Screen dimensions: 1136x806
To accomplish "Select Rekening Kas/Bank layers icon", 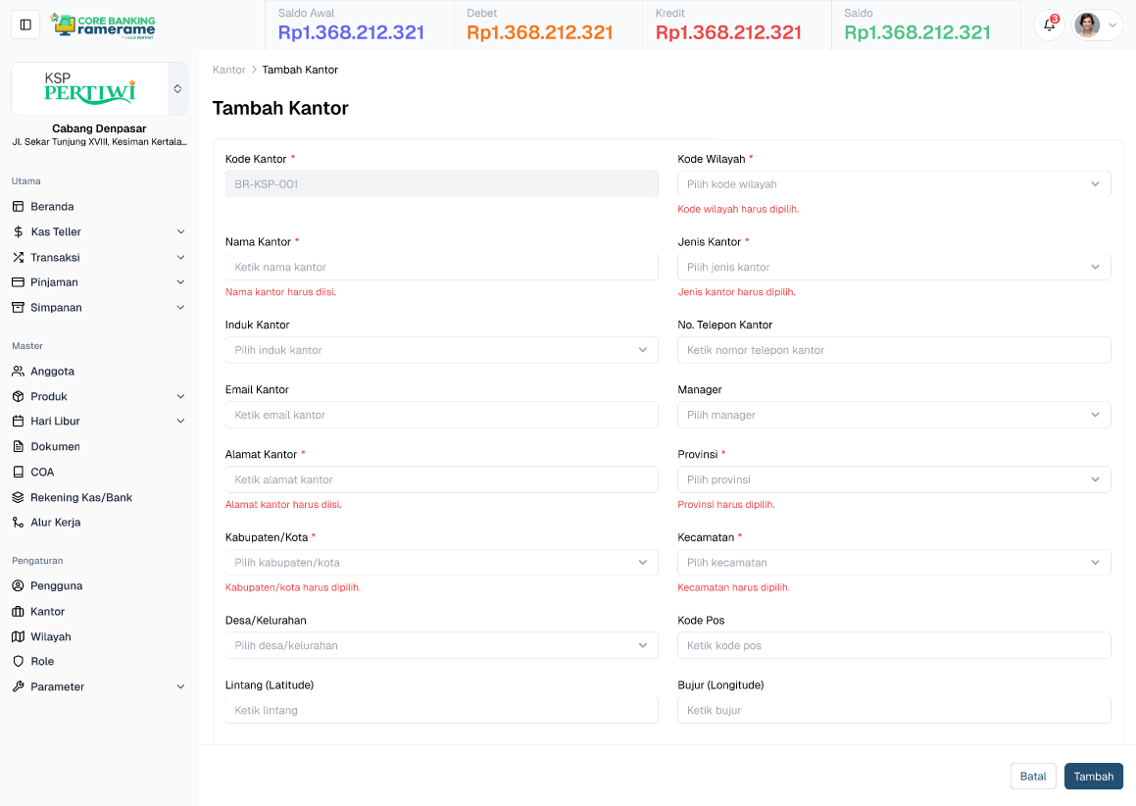I will (18, 497).
